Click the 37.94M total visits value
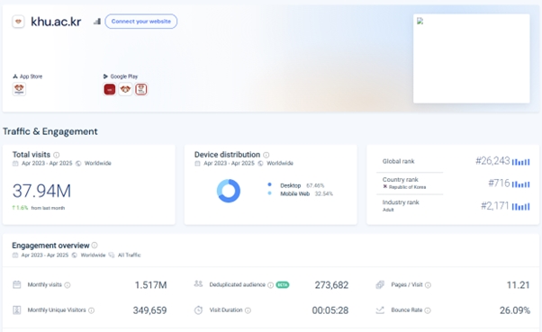This screenshot has height=332, width=542. click(x=41, y=191)
